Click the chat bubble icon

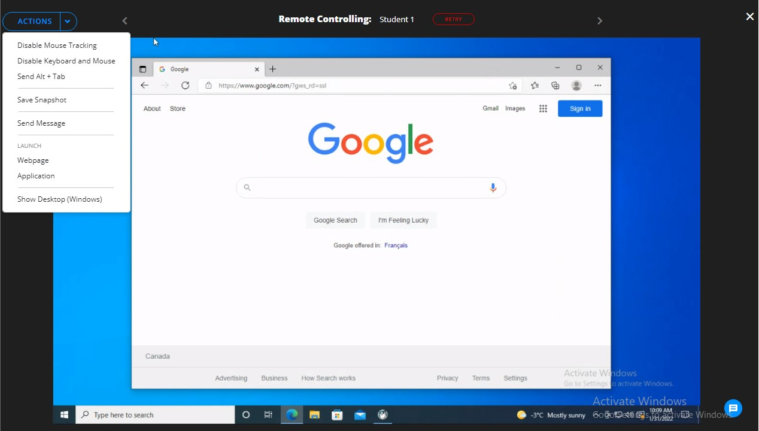733,408
